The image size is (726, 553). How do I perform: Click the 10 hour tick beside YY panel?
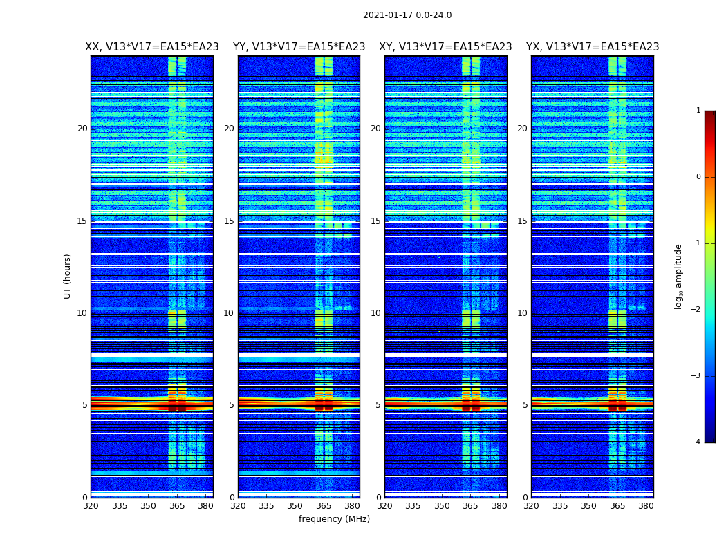coord(229,313)
